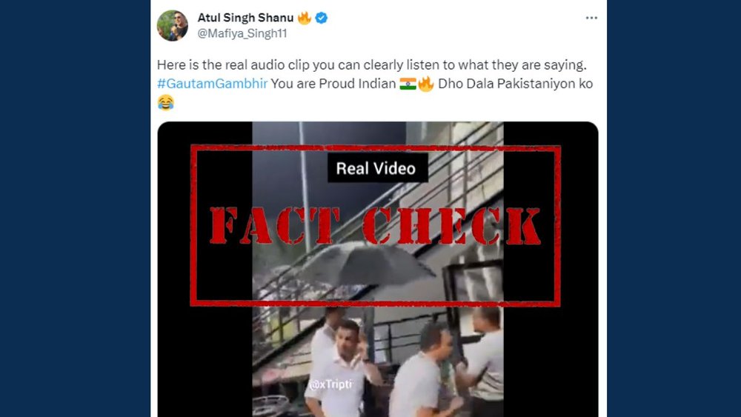Click the fire emoji after the flag
The height and width of the screenshot is (417, 741).
click(425, 84)
